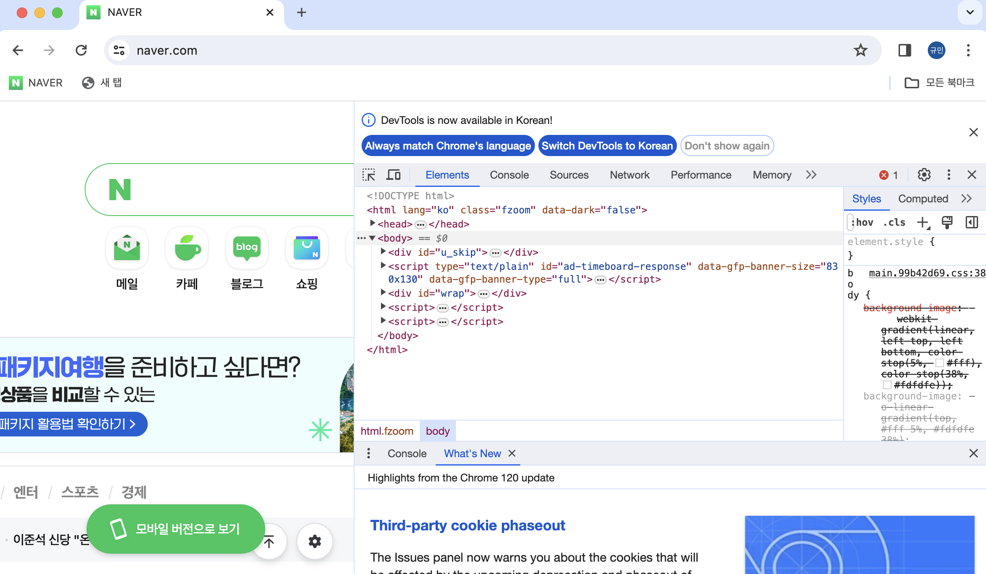Activate the inspect element picker icon

click(x=369, y=175)
